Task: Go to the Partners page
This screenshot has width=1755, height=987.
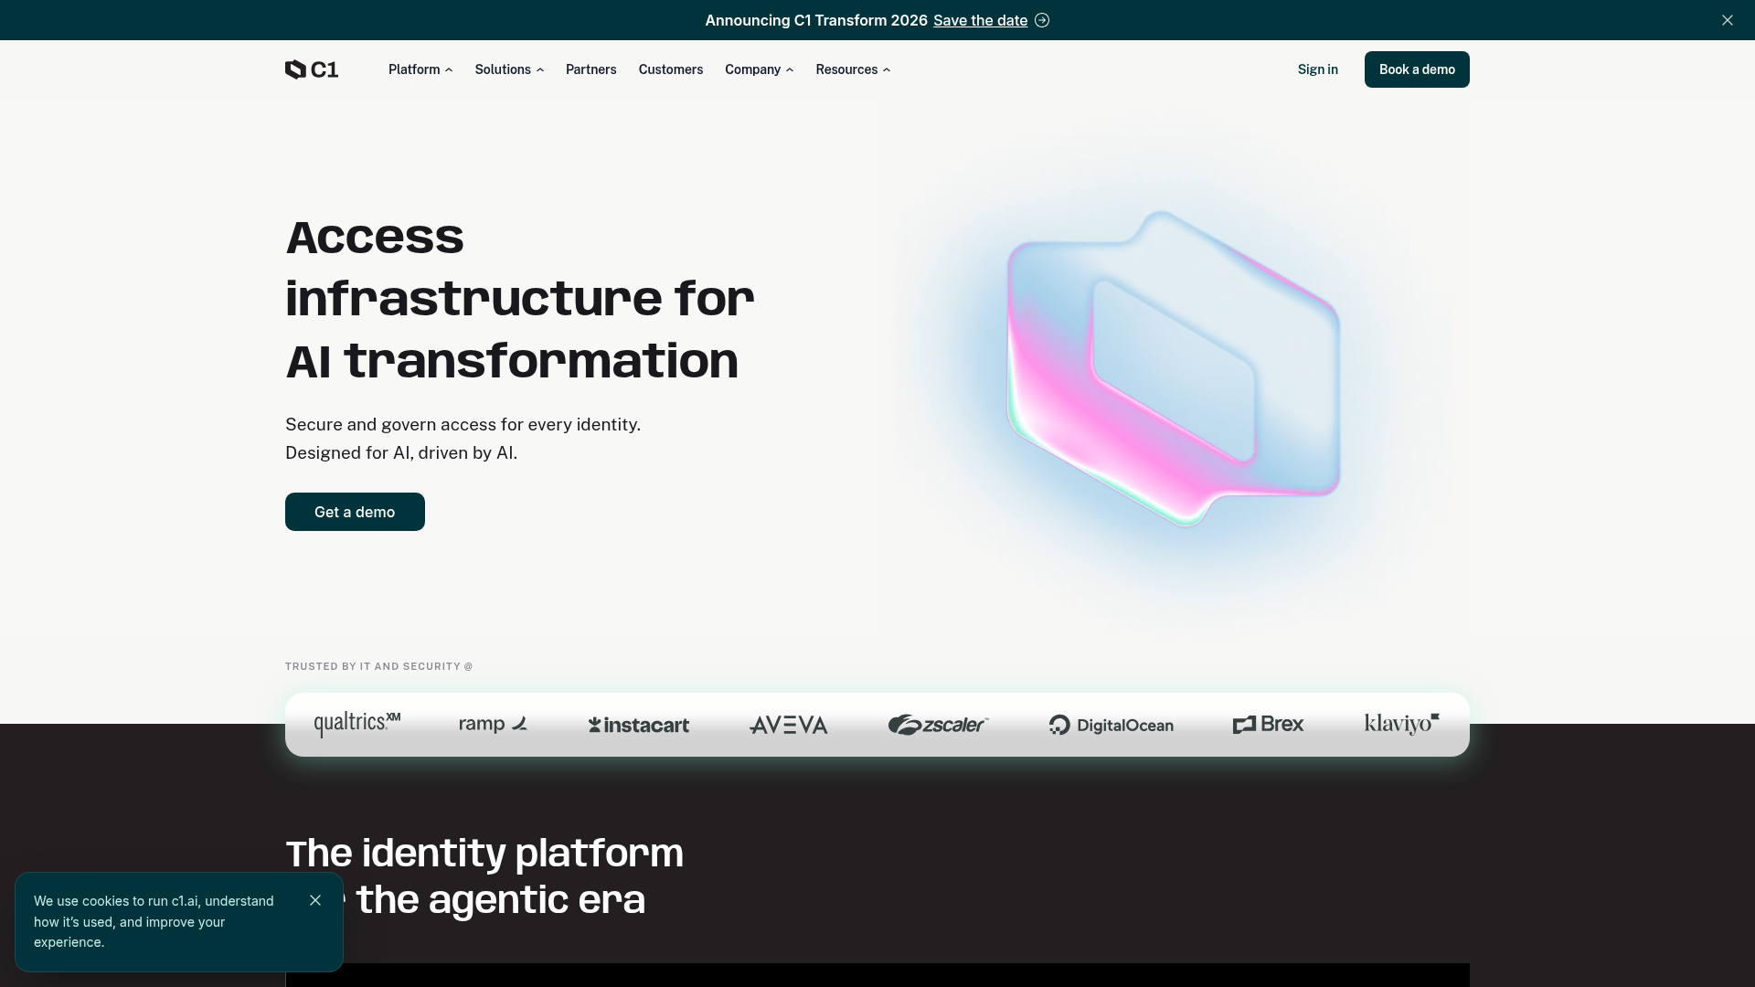Action: pyautogui.click(x=591, y=69)
